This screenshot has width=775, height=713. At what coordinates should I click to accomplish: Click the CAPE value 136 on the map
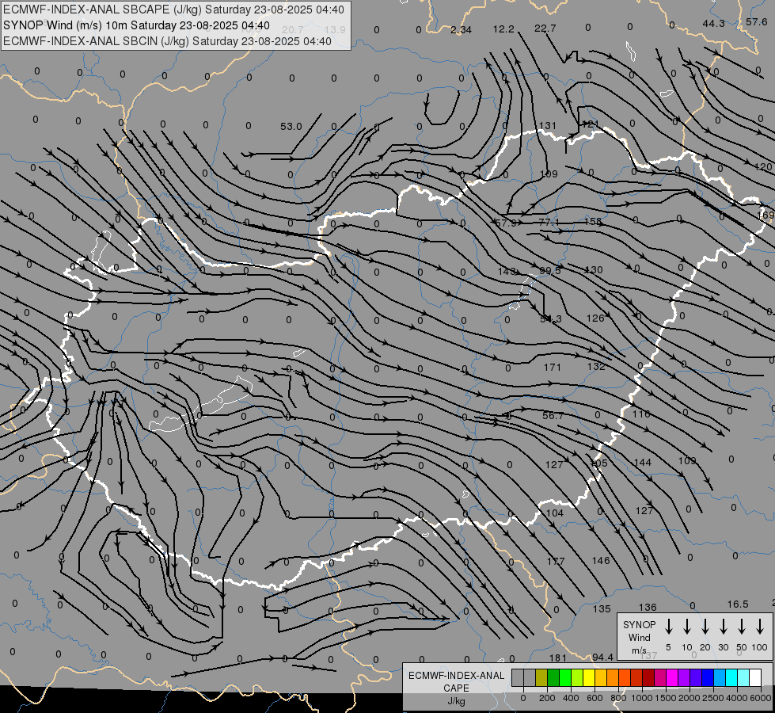(648, 607)
